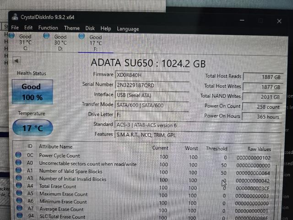Click the status orb for SLC Total Erase Count

tap(20, 215)
